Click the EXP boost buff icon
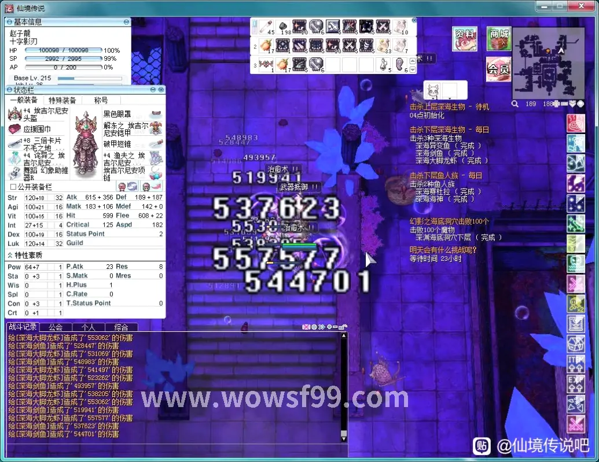Viewport: 599px width, 462px height. click(576, 385)
